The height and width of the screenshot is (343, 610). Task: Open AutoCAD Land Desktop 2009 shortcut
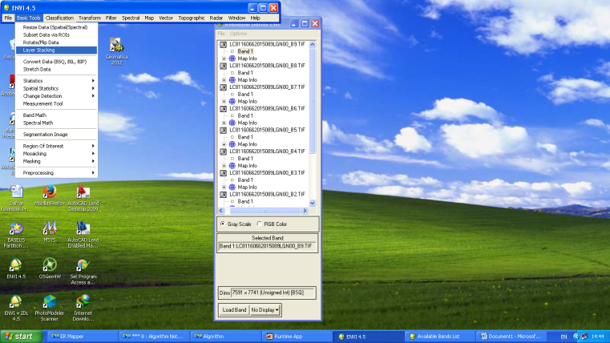click(83, 198)
